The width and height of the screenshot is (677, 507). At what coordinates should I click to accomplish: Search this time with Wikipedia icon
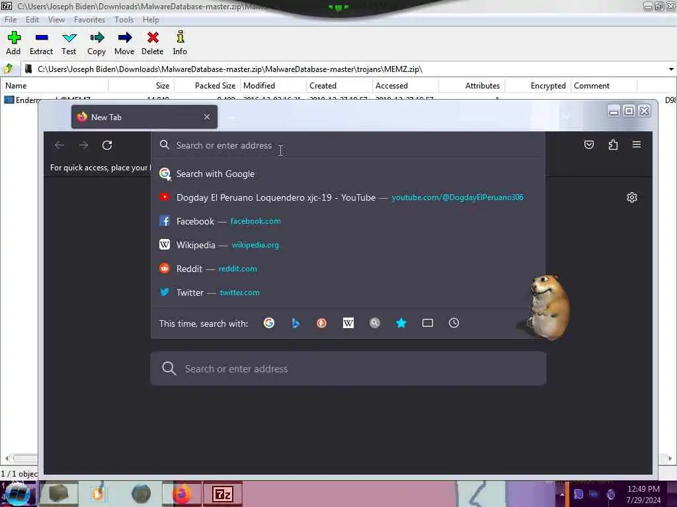pyautogui.click(x=348, y=323)
